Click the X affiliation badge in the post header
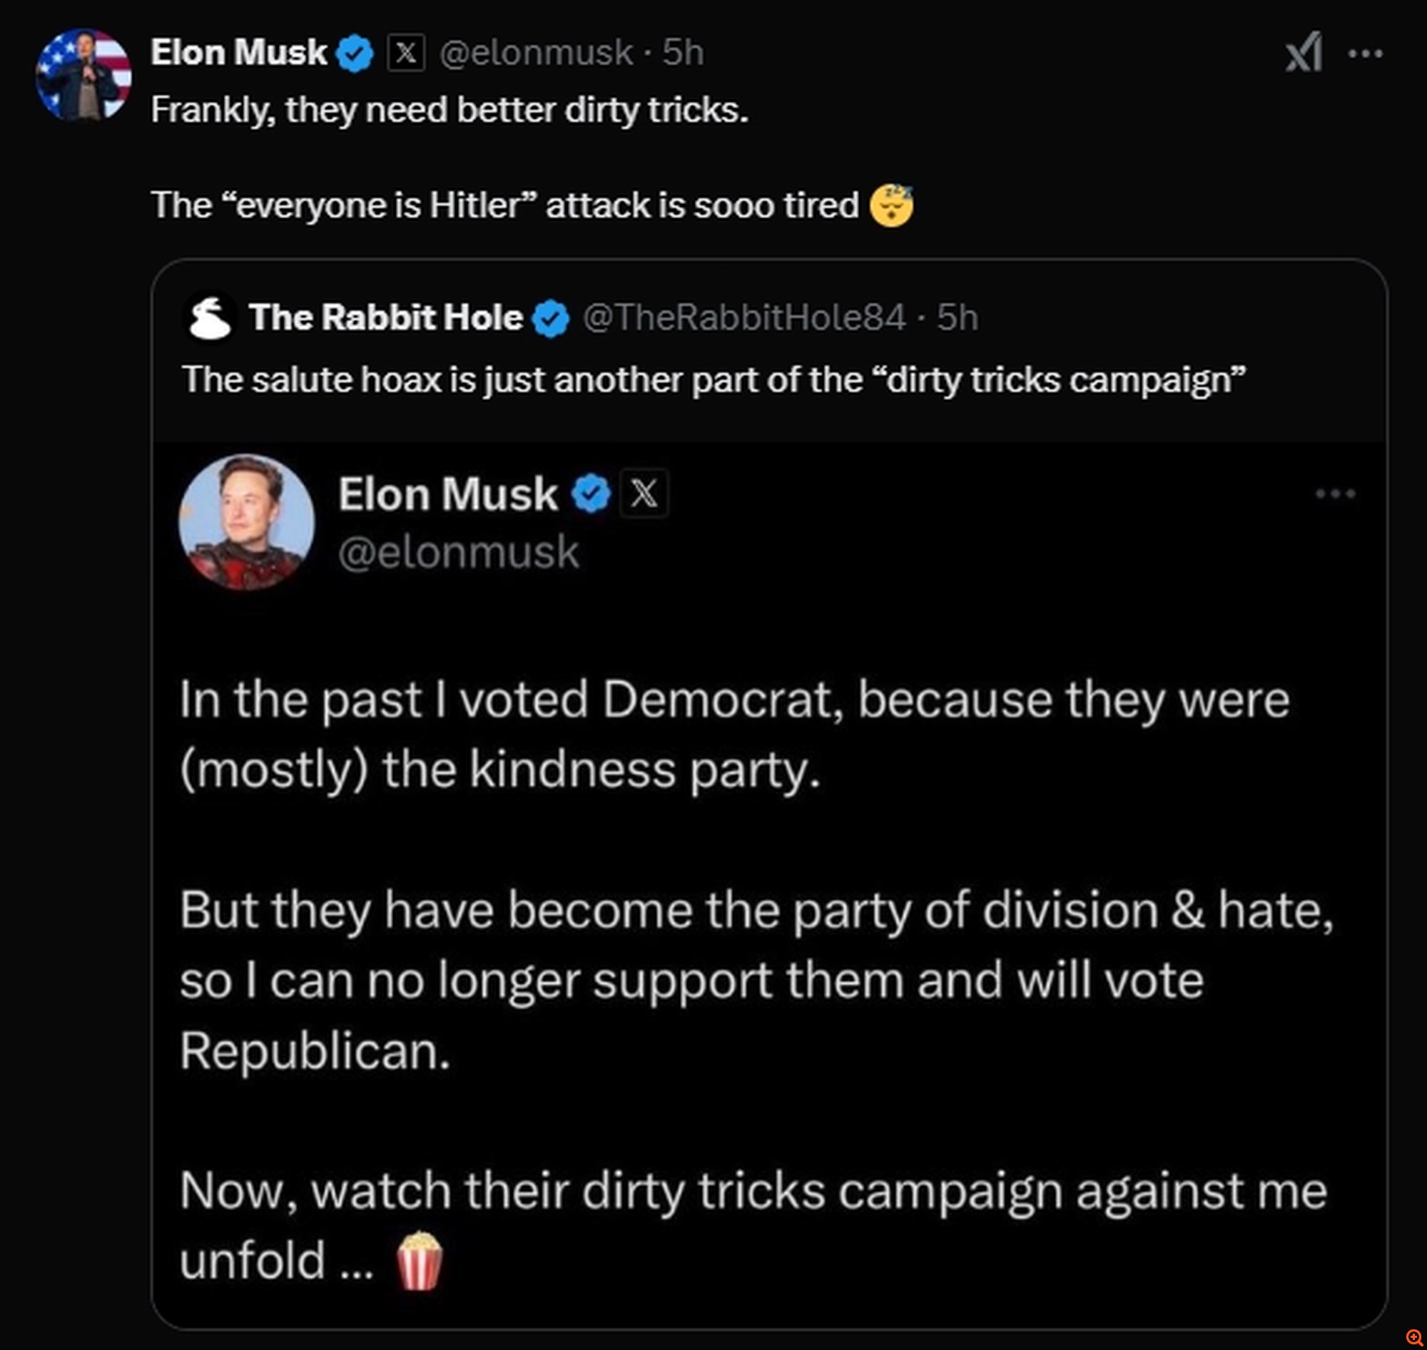Viewport: 1427px width, 1350px height. click(406, 53)
